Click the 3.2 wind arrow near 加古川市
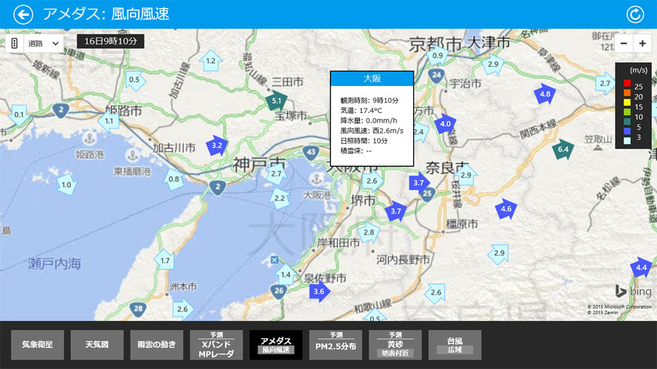 coord(217,145)
